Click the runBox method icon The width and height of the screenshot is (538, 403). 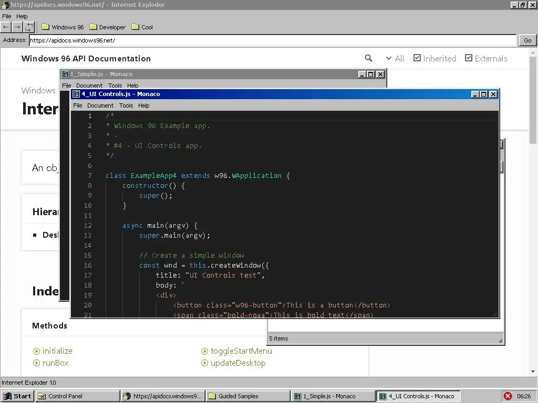pos(36,363)
